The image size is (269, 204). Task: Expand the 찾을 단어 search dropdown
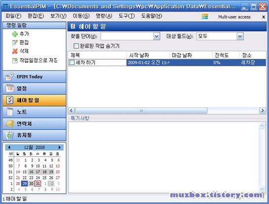[x=157, y=36]
